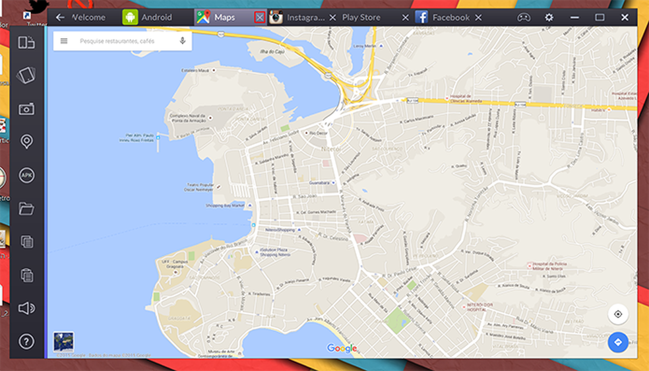Click the volume speaker sidebar icon
Image resolution: width=649 pixels, height=371 pixels.
(26, 308)
